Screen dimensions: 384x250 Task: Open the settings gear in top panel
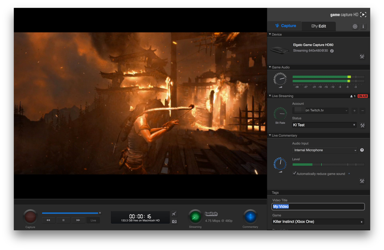(355, 26)
